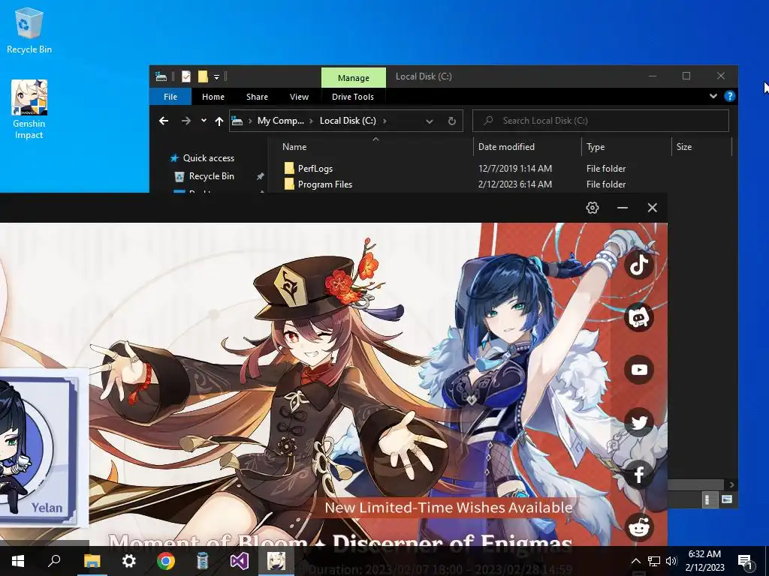Click horizontal scrollbar right arrow
The image size is (769, 576).
(x=731, y=484)
